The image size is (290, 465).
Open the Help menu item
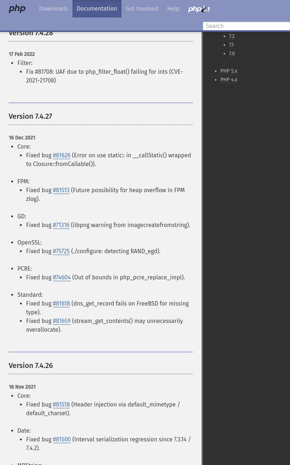coord(173,9)
